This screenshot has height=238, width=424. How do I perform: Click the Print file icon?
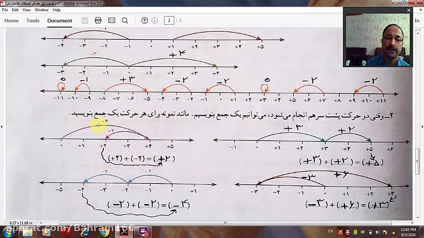coord(98,20)
